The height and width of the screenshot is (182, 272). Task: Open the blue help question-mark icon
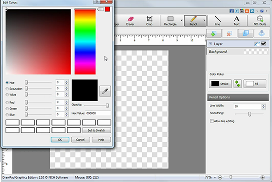click(x=262, y=11)
